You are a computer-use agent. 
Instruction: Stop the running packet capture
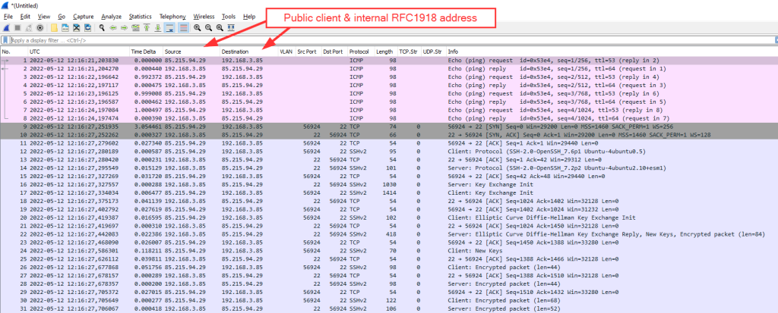(17, 28)
